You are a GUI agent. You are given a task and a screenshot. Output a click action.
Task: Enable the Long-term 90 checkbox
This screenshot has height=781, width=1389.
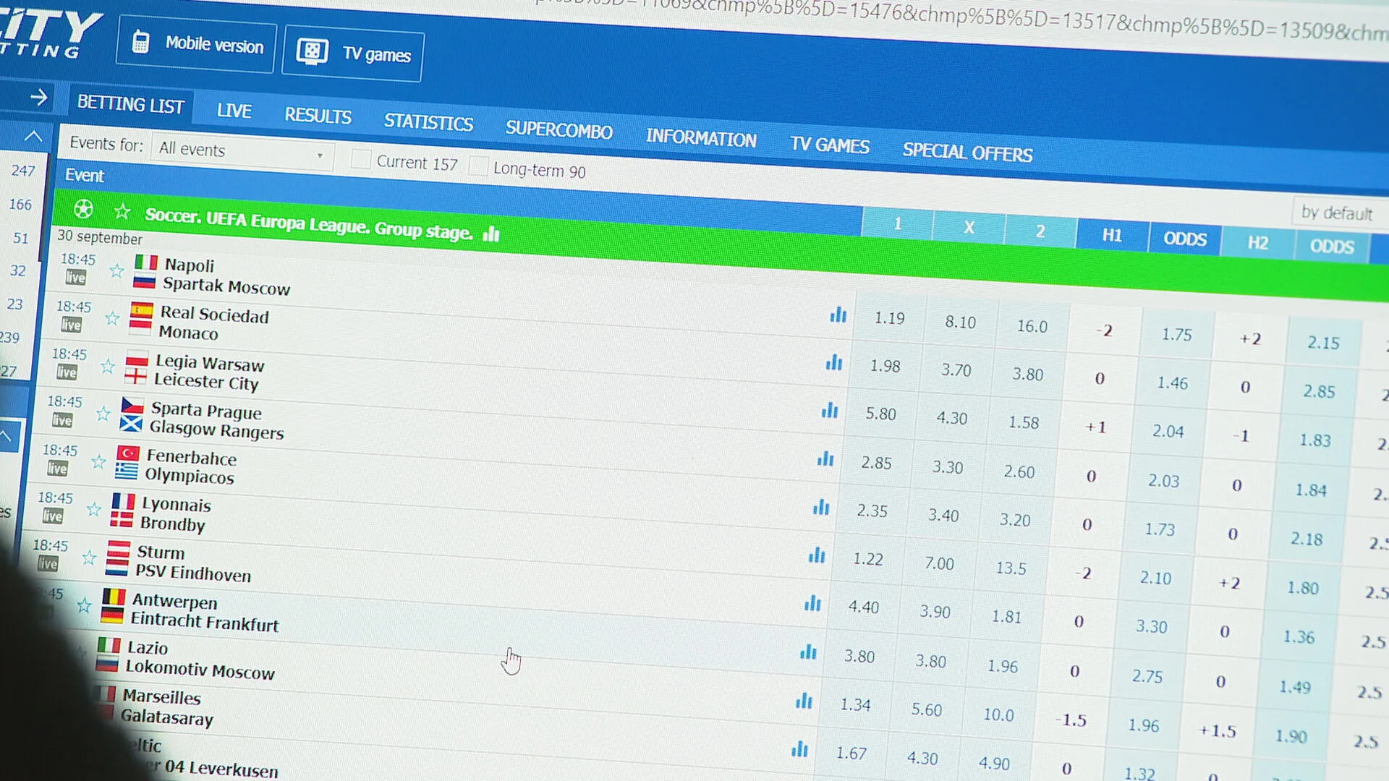coord(478,166)
